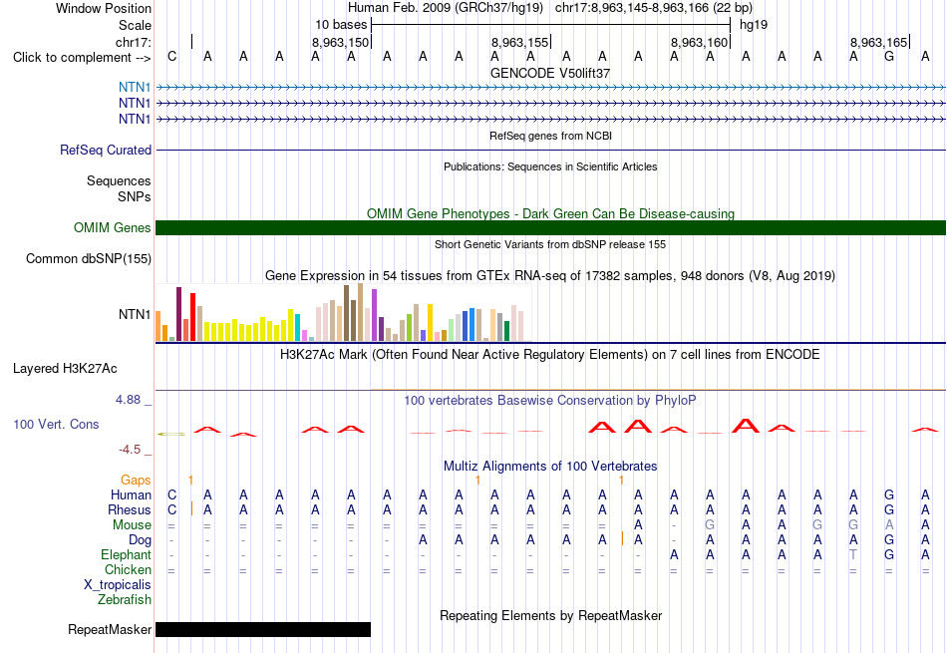947x653 pixels.
Task: Click the orange insertion tick in Dog row
Action: point(621,538)
